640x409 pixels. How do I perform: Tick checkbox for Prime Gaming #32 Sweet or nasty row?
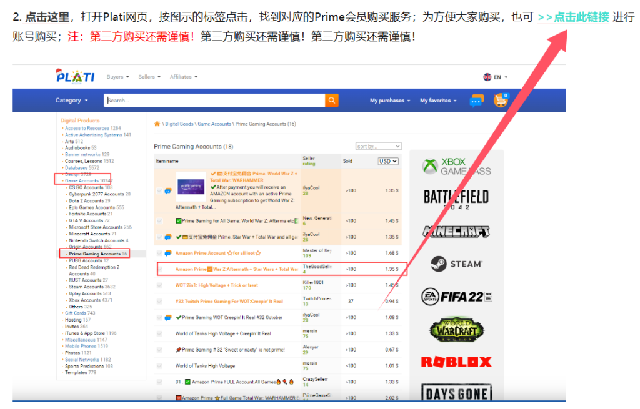click(x=159, y=350)
